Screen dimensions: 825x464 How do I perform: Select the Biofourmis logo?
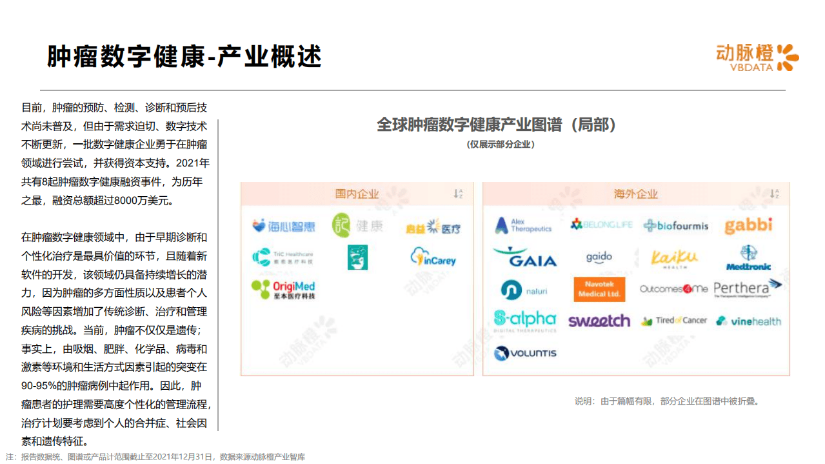click(x=675, y=226)
